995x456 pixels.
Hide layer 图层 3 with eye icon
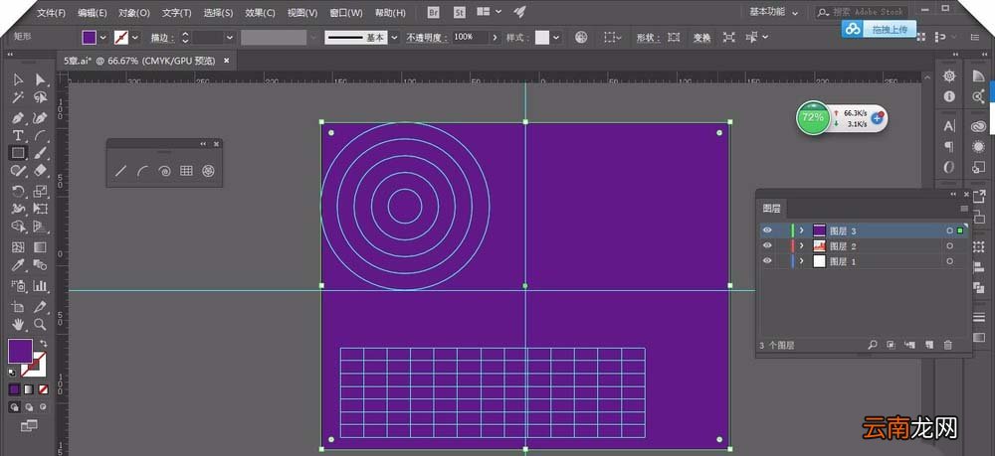(x=767, y=230)
